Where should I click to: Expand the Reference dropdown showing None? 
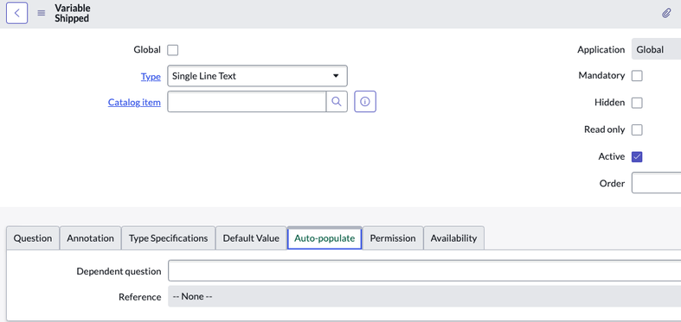(424, 296)
